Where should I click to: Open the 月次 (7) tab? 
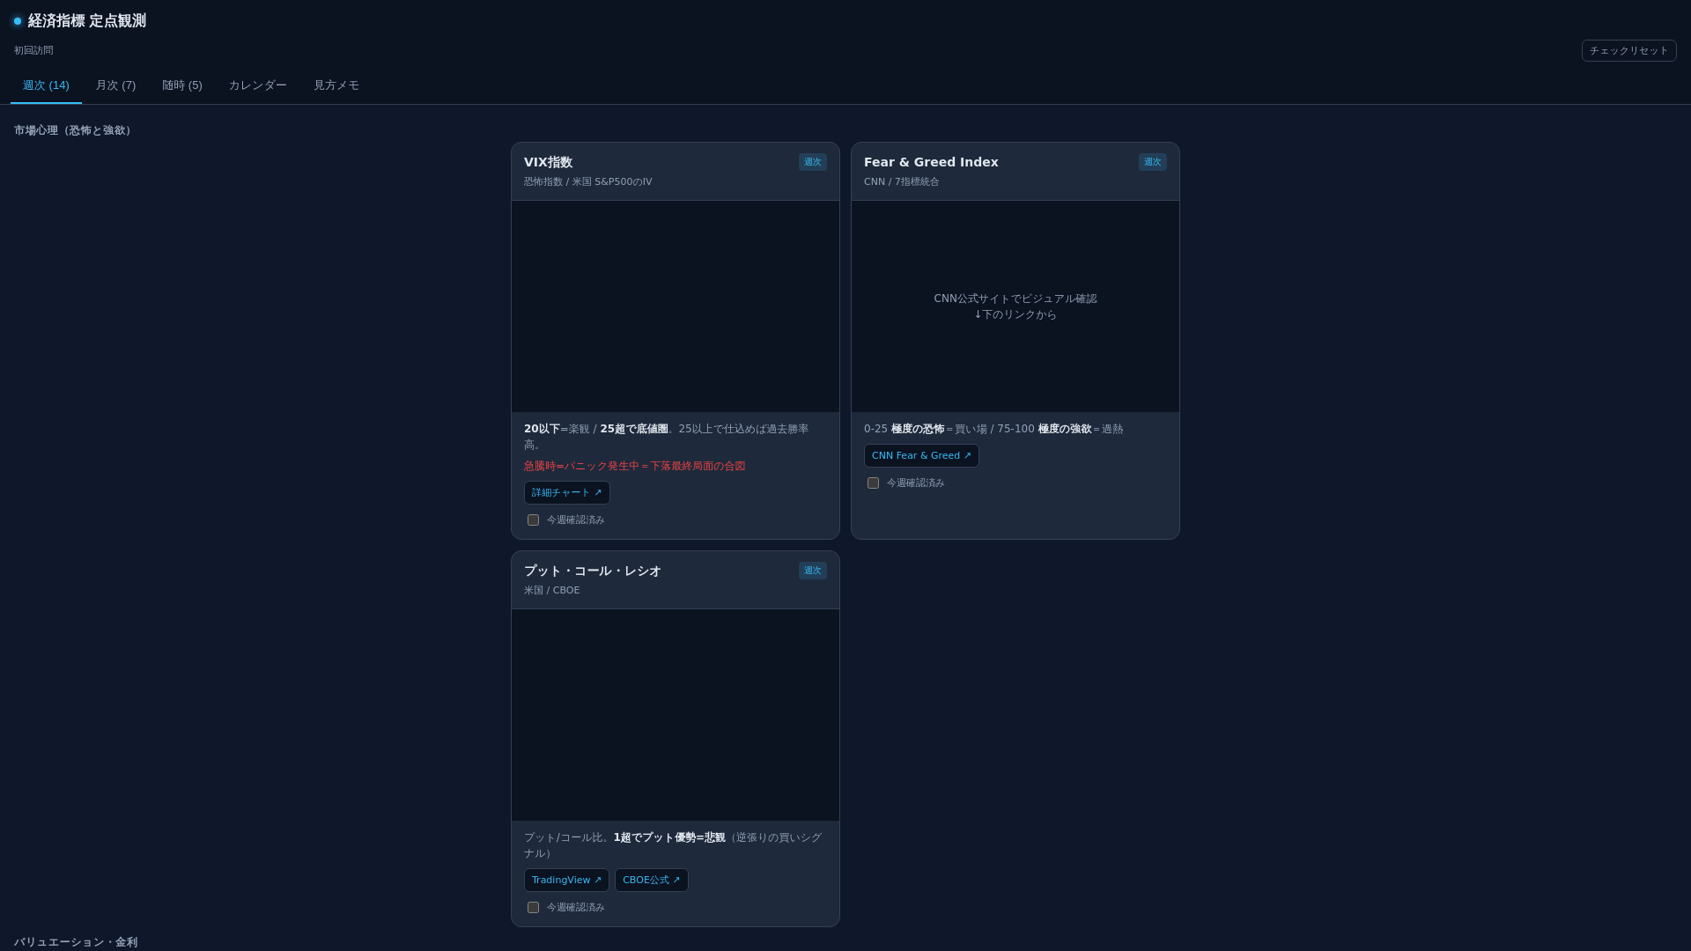(x=115, y=85)
